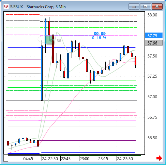Click the 57.50 price axis label

(152, 56)
